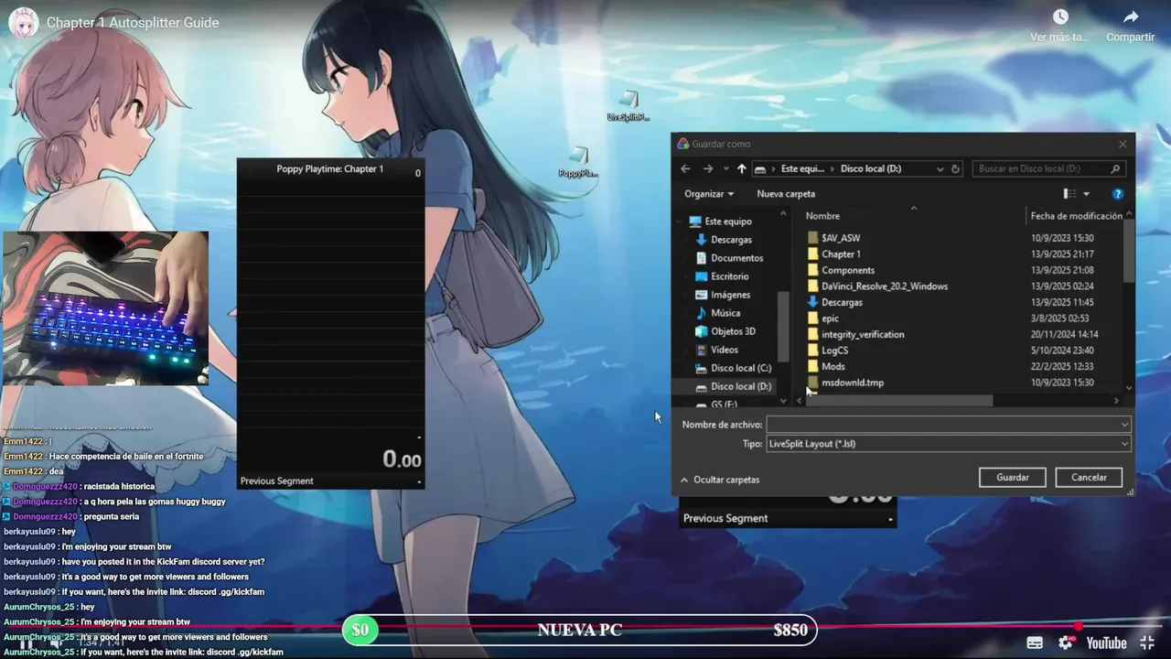Click the Guardar button

(1013, 478)
